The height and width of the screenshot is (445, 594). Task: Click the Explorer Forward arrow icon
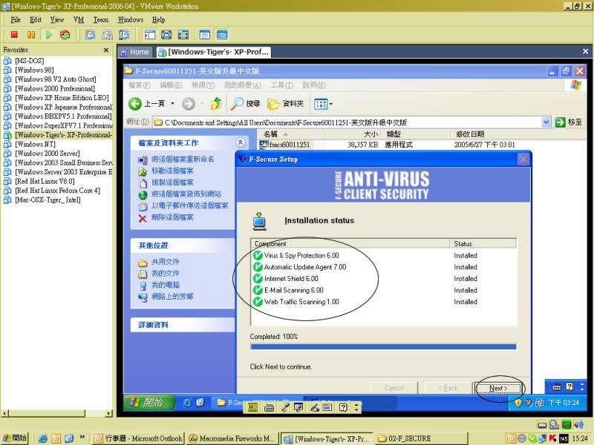(189, 104)
